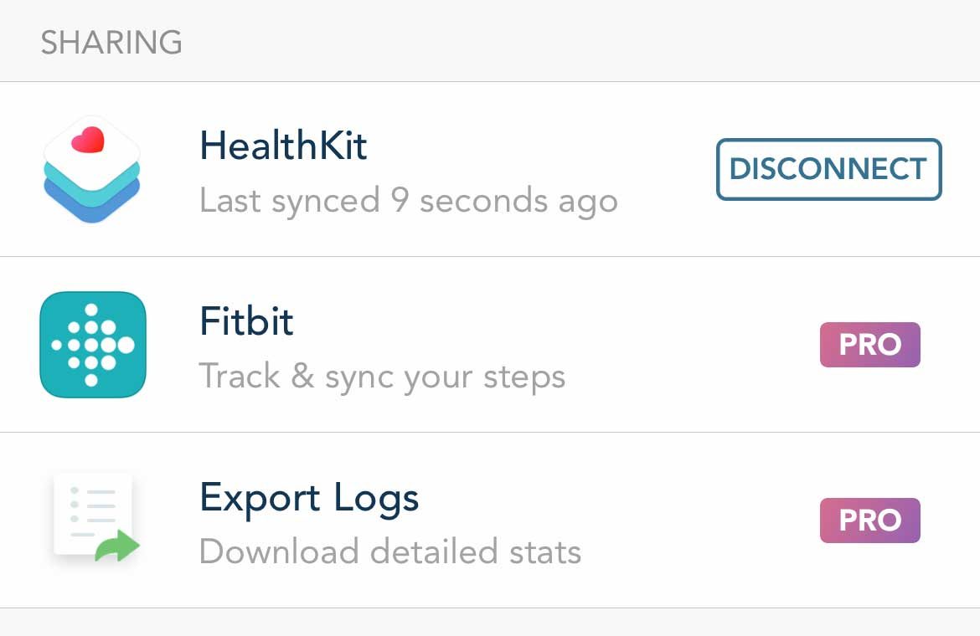Click 'Track & sync your steps' subtitle

(x=383, y=376)
